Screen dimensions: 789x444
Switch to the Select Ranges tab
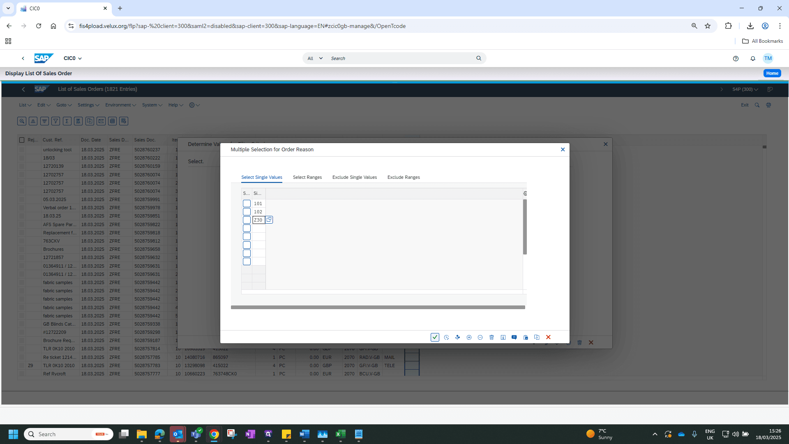tap(307, 177)
